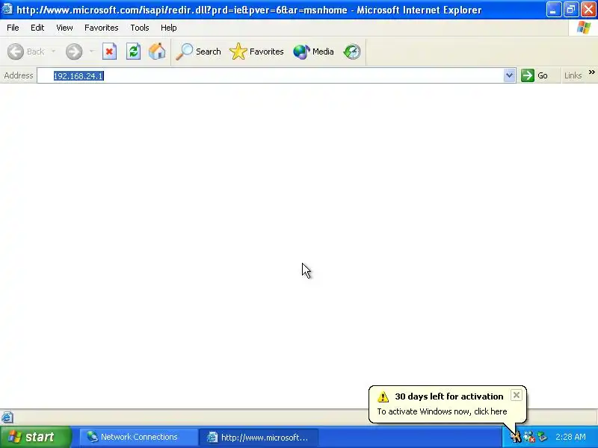The height and width of the screenshot is (448, 598).
Task: Open the View menu
Action: (x=64, y=28)
